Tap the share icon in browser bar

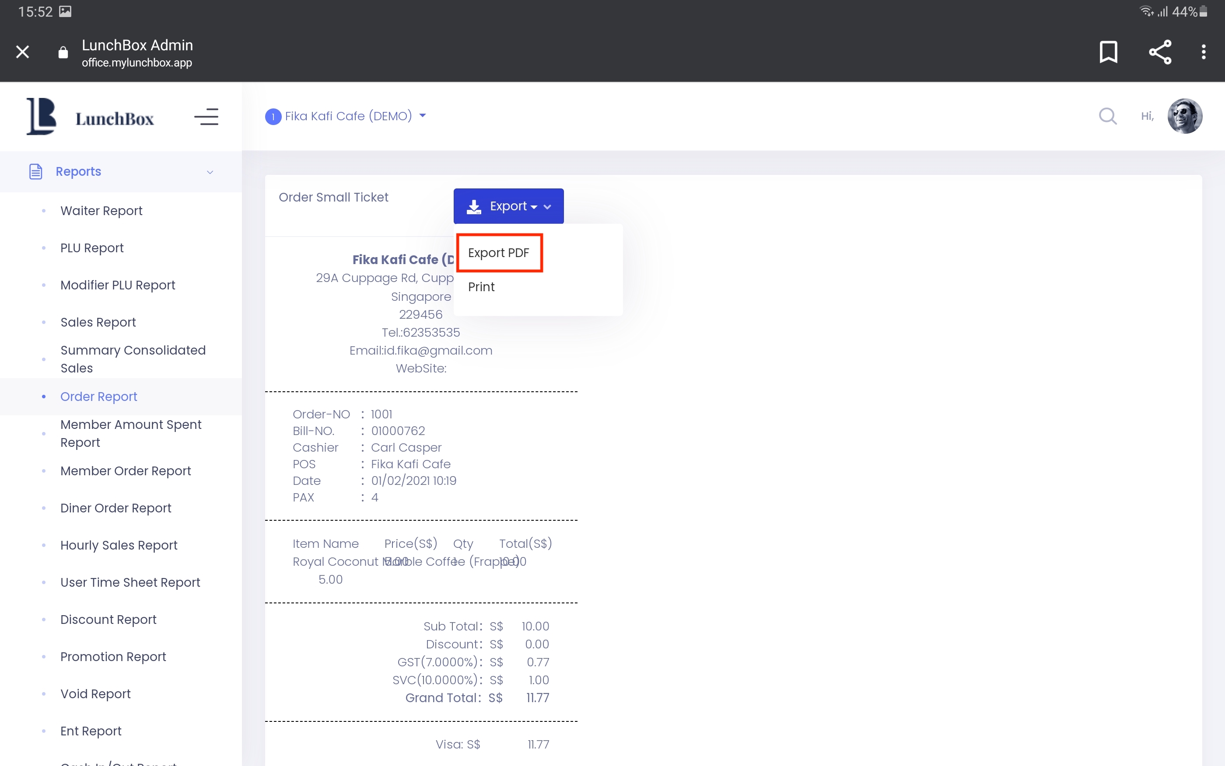coord(1160,52)
